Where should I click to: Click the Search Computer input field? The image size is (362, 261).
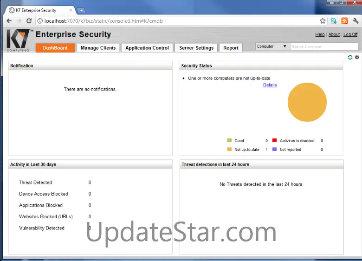(324, 46)
